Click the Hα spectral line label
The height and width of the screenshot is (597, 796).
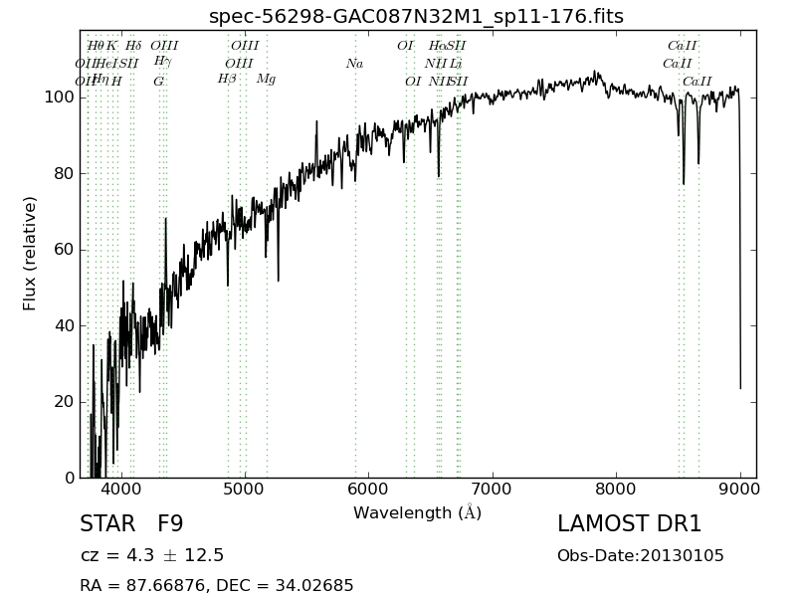click(x=437, y=46)
